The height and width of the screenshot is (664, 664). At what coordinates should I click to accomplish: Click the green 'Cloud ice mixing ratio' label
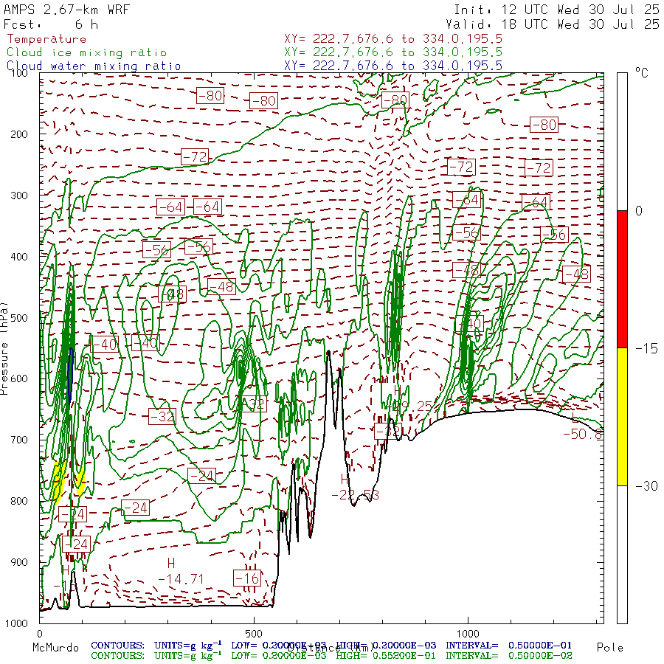pos(87,52)
